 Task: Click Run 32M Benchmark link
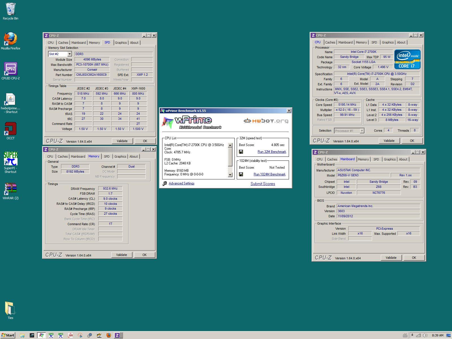272,152
